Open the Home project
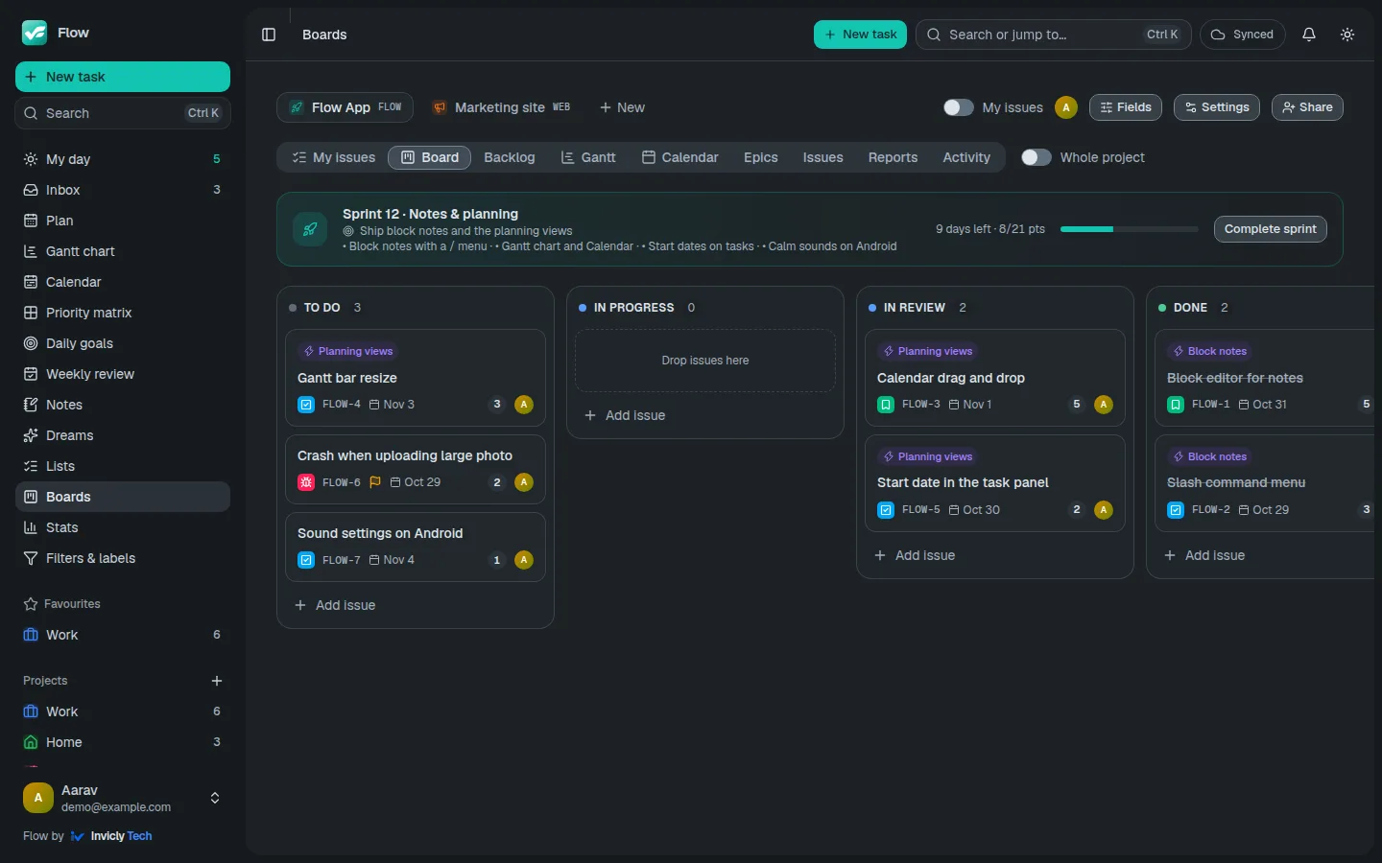 pos(123,742)
